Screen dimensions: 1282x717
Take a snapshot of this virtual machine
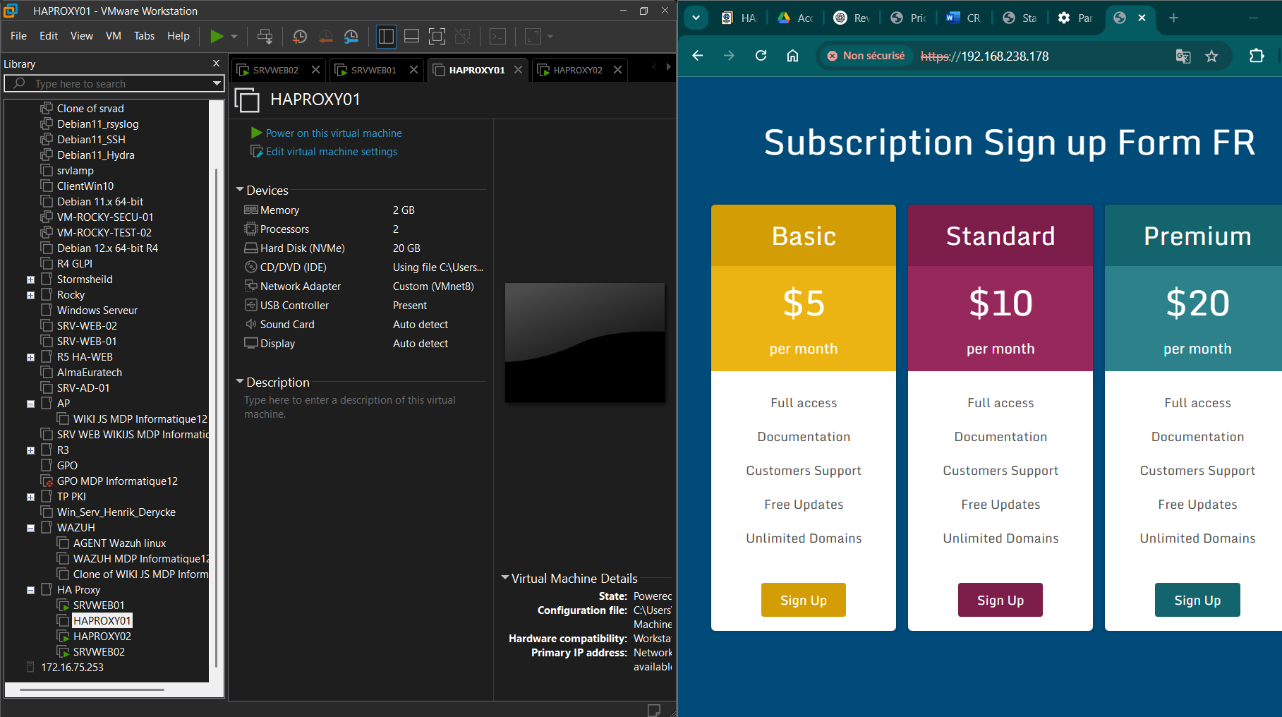300,36
